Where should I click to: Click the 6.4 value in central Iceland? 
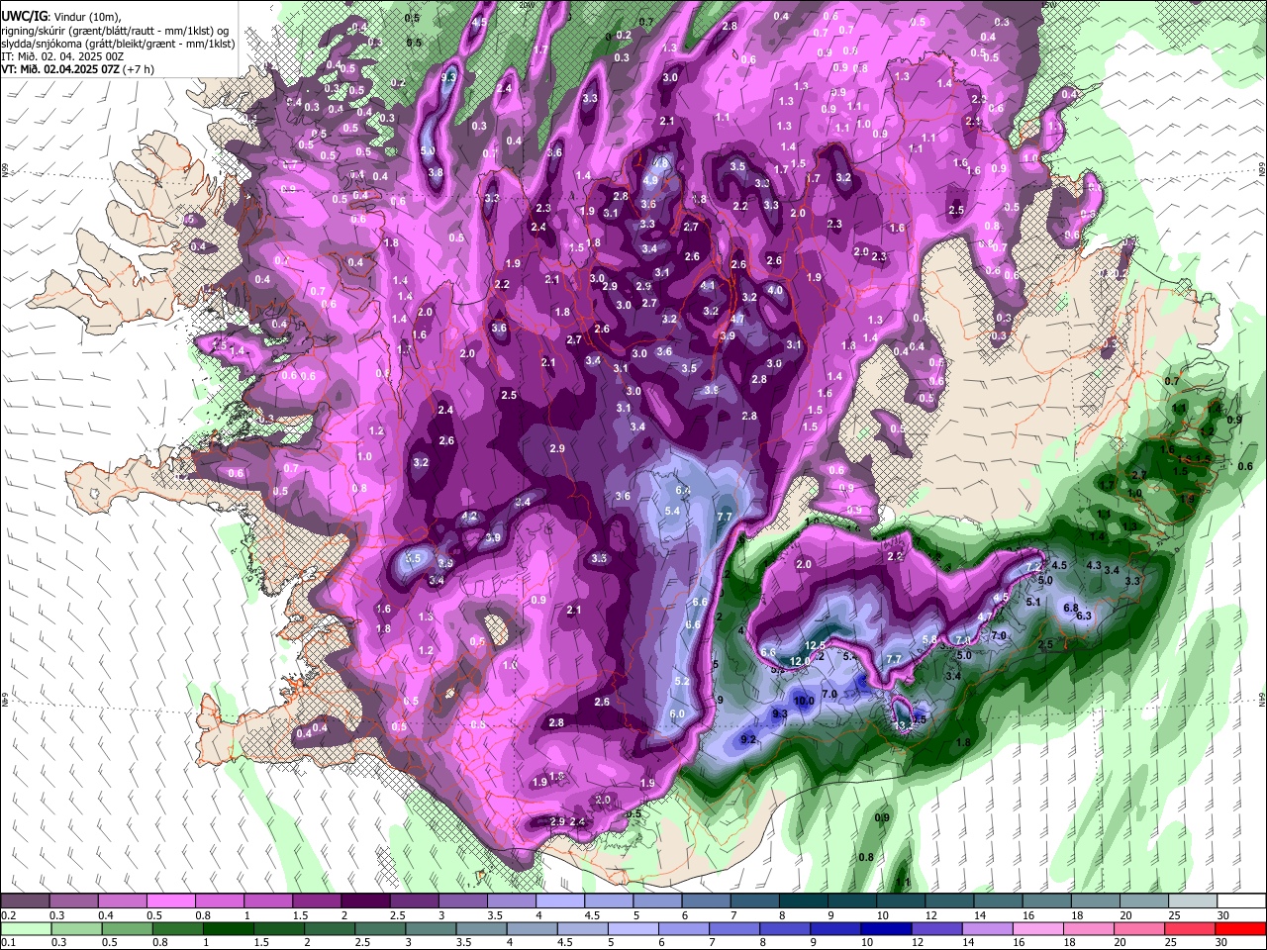click(683, 490)
